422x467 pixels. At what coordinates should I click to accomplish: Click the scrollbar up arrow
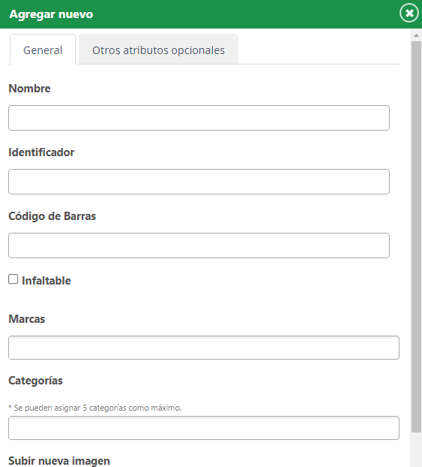[416, 35]
